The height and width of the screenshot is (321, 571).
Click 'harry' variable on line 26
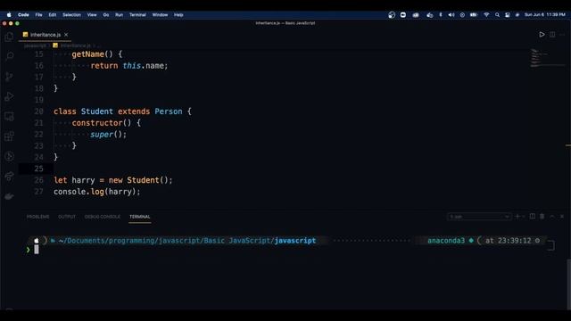[x=83, y=180]
